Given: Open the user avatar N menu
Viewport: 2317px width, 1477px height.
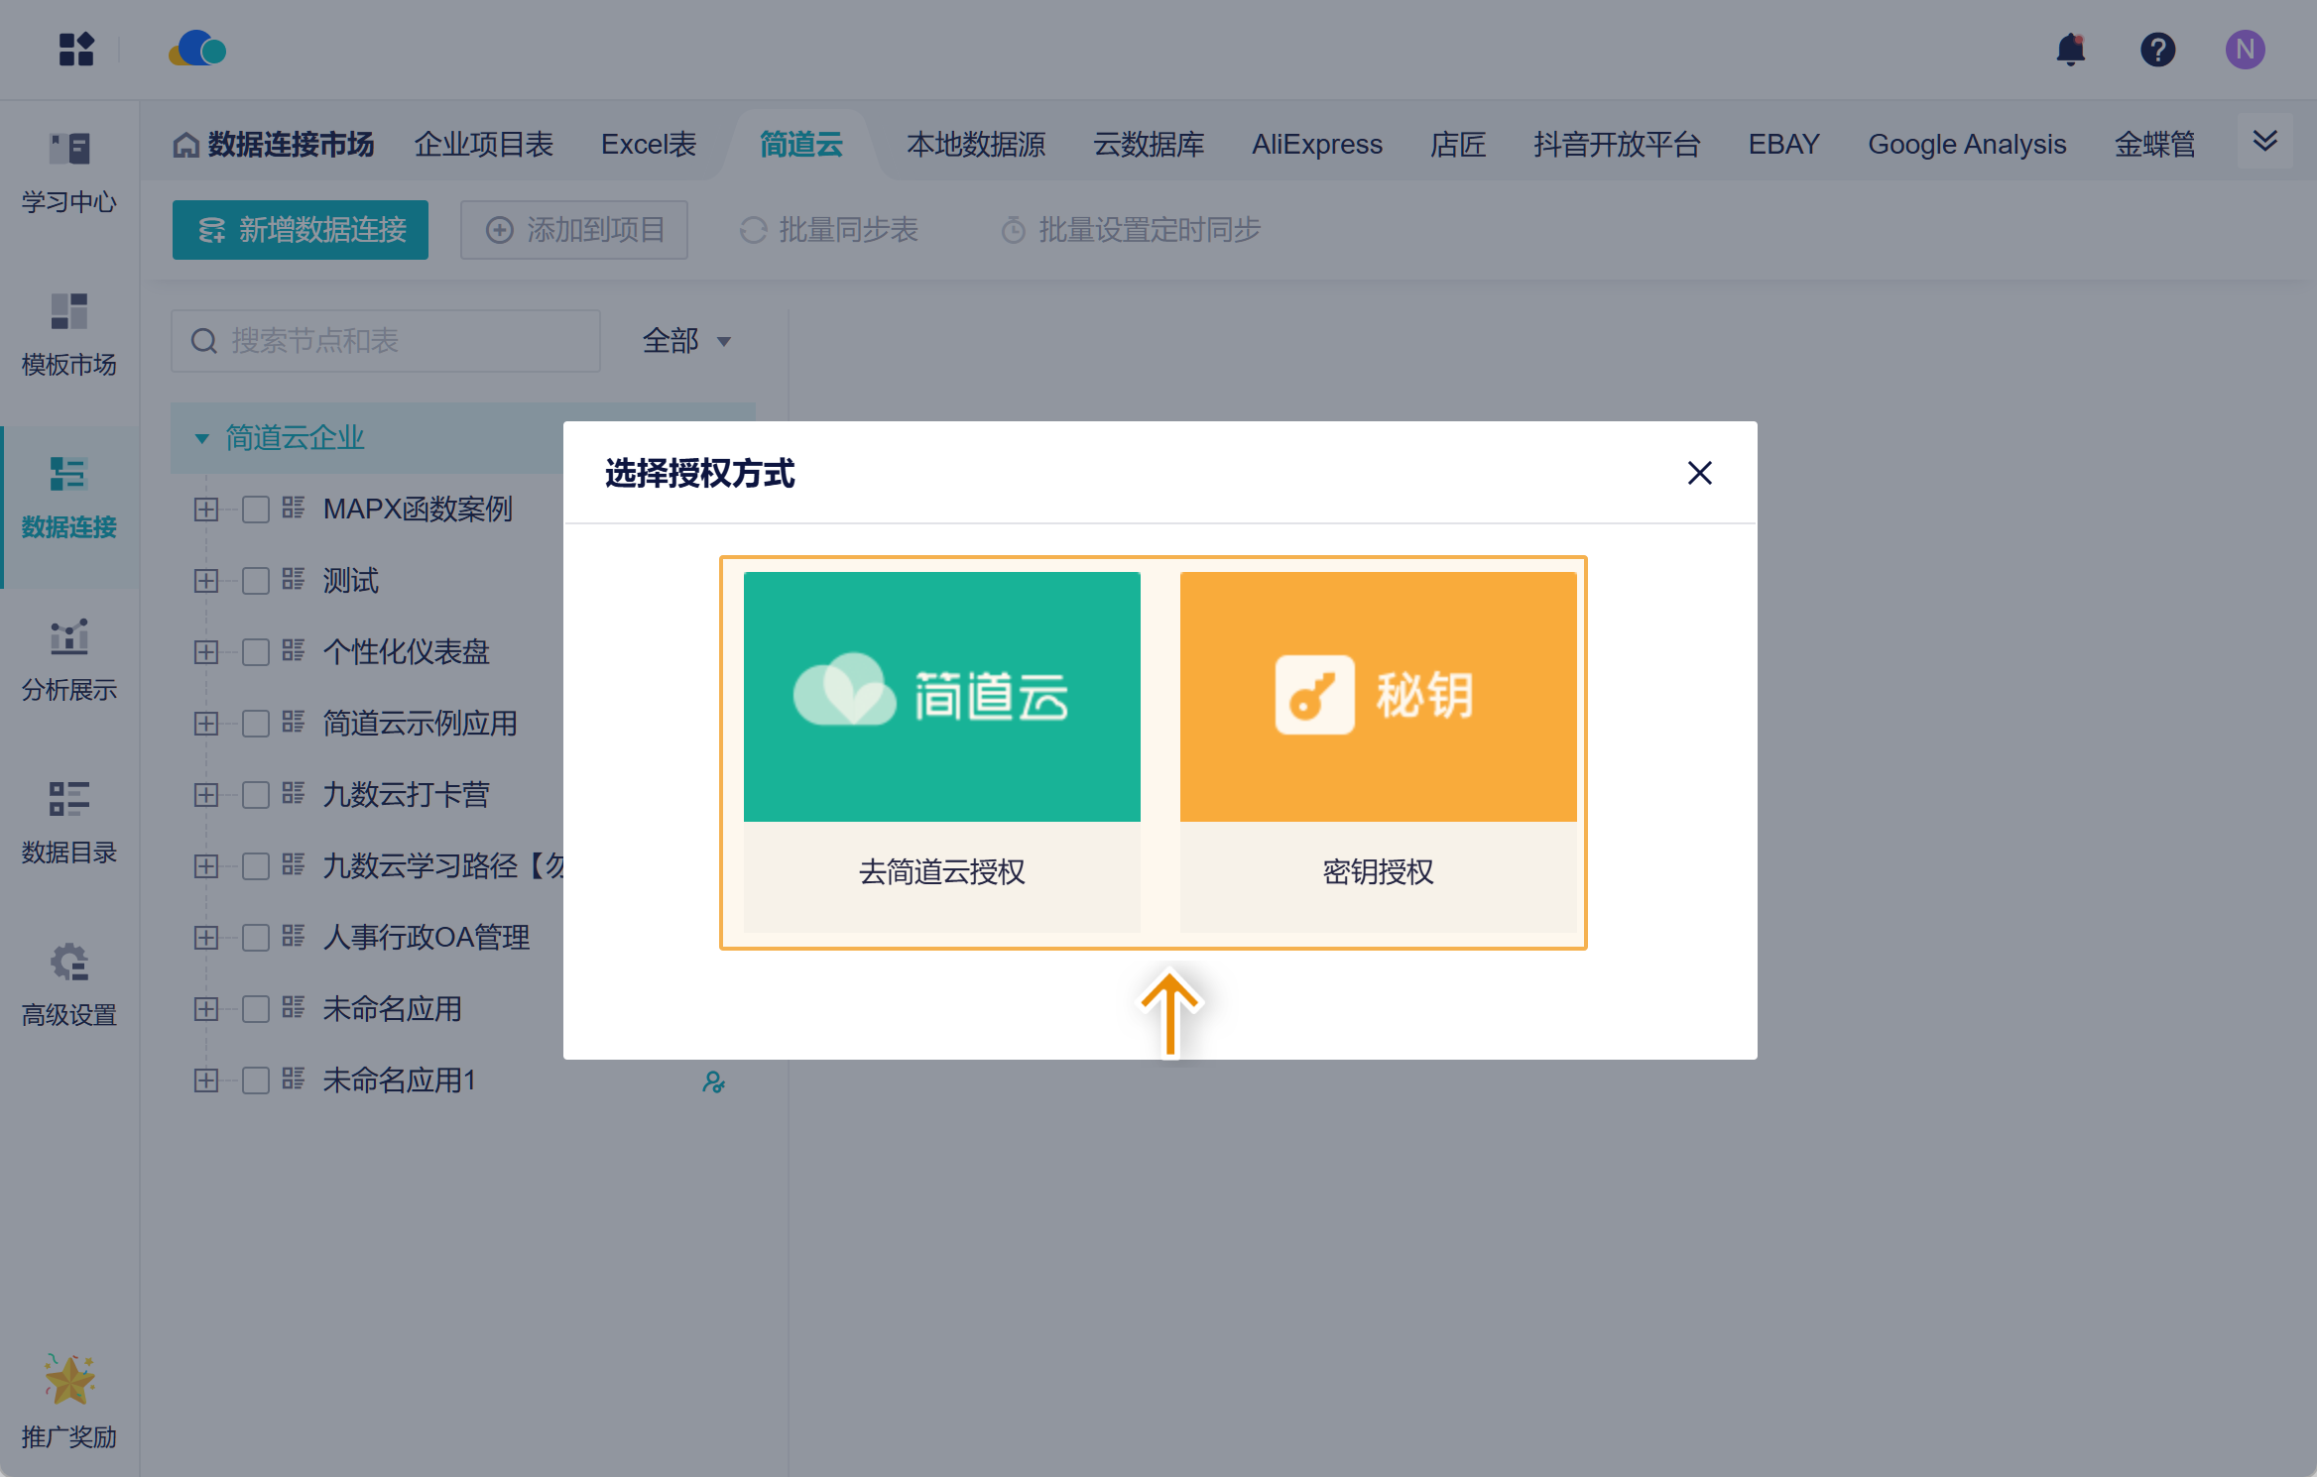Looking at the screenshot, I should point(2245,50).
